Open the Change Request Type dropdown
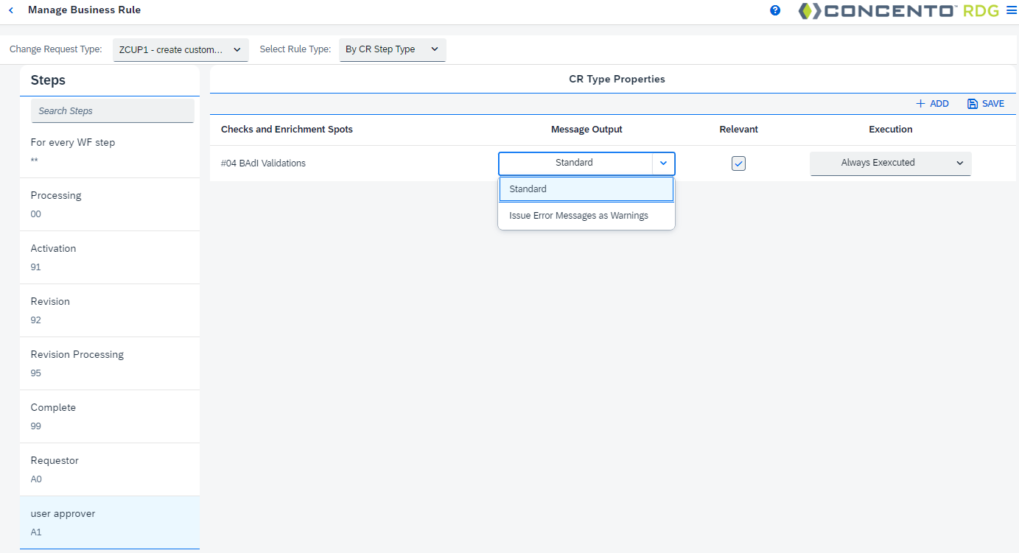The width and height of the screenshot is (1019, 553). (180, 50)
